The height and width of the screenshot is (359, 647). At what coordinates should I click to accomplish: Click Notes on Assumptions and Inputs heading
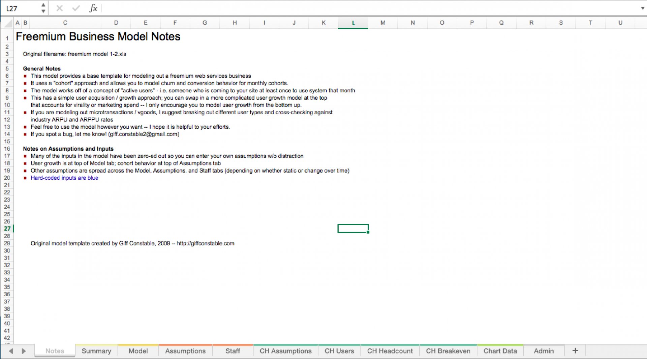pyautogui.click(x=68, y=149)
